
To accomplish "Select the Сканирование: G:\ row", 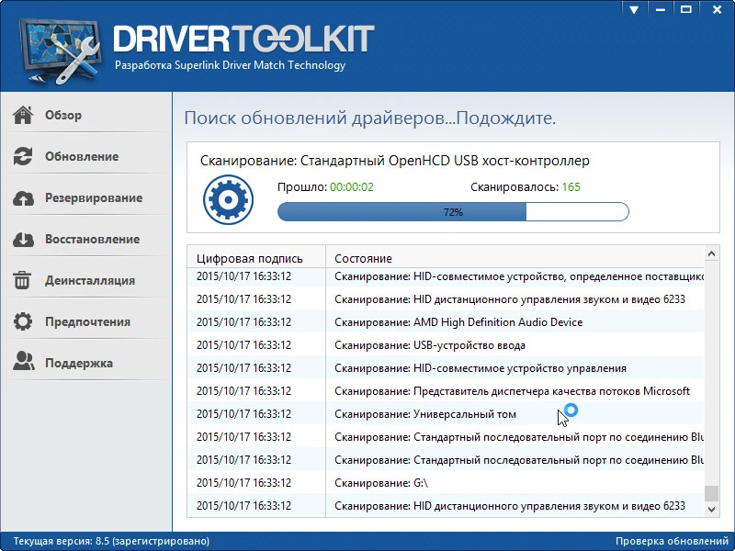I will (x=446, y=483).
